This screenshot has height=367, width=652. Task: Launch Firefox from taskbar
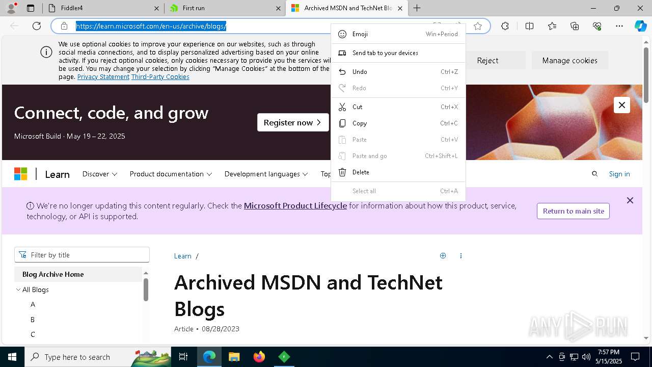pyautogui.click(x=259, y=357)
